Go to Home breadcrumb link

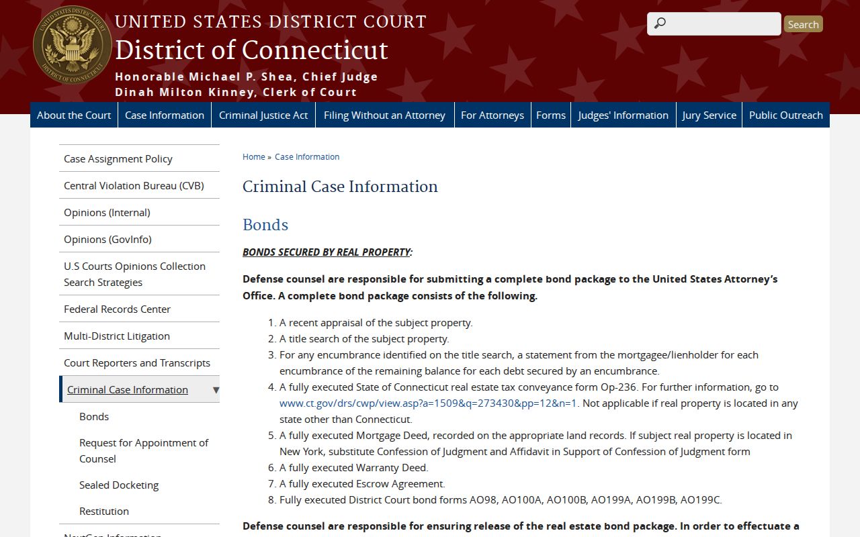click(x=254, y=157)
